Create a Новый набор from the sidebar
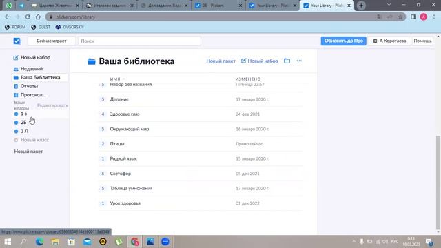441x248 pixels. 32,57
